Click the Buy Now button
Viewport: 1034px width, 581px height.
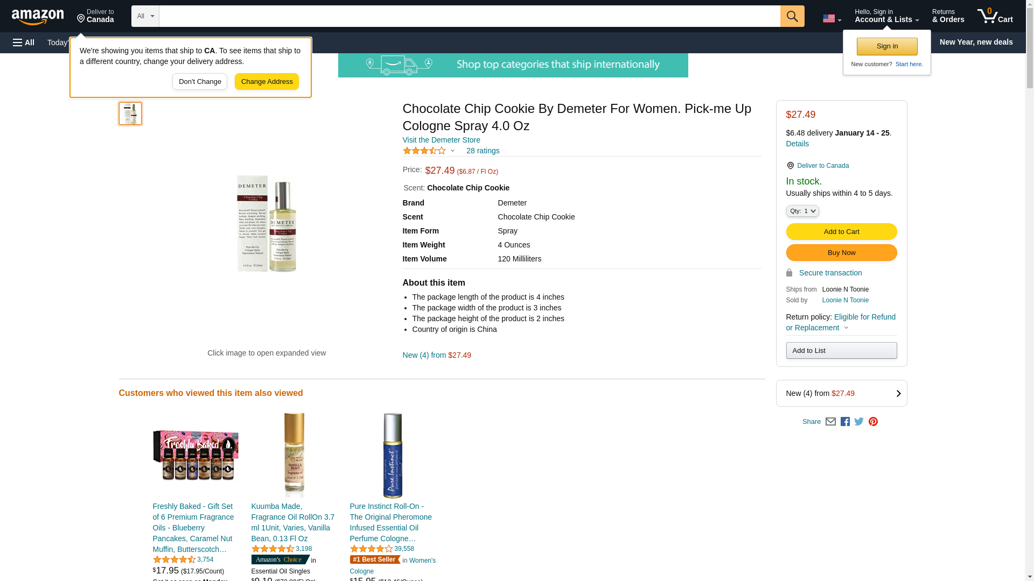tap(841, 253)
